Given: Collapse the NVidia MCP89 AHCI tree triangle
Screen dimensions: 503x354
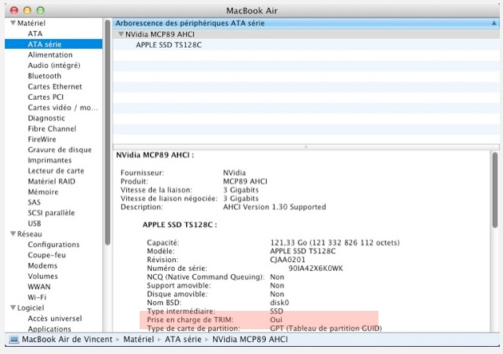Looking at the screenshot, I should pos(121,34).
